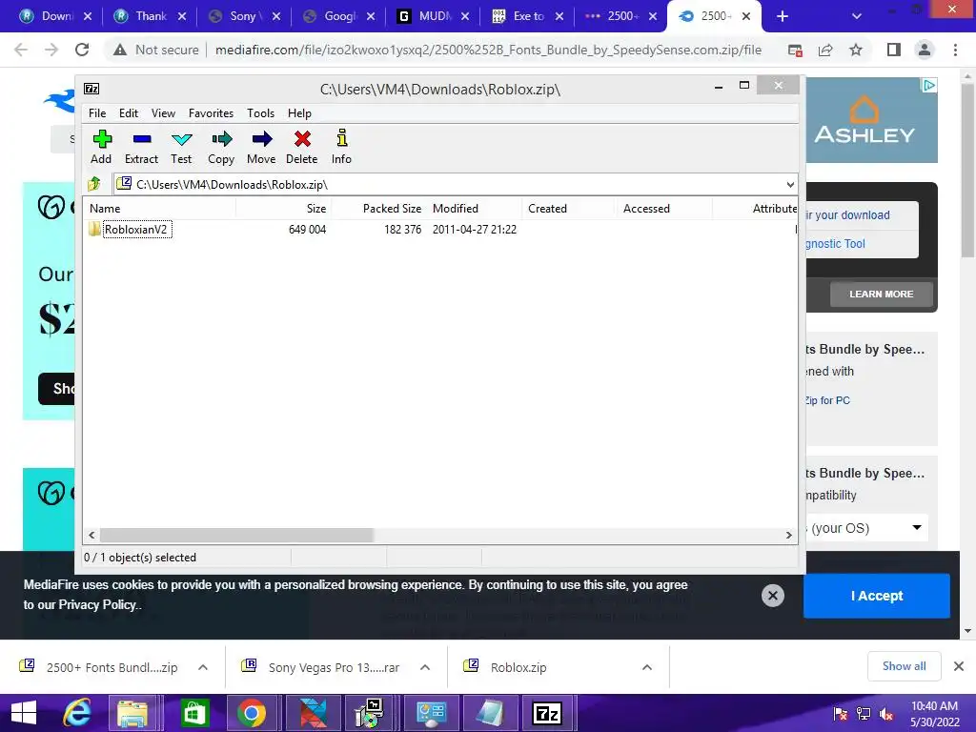The width and height of the screenshot is (976, 732).
Task: Go back in the Chrome toolbar
Action: tap(21, 50)
